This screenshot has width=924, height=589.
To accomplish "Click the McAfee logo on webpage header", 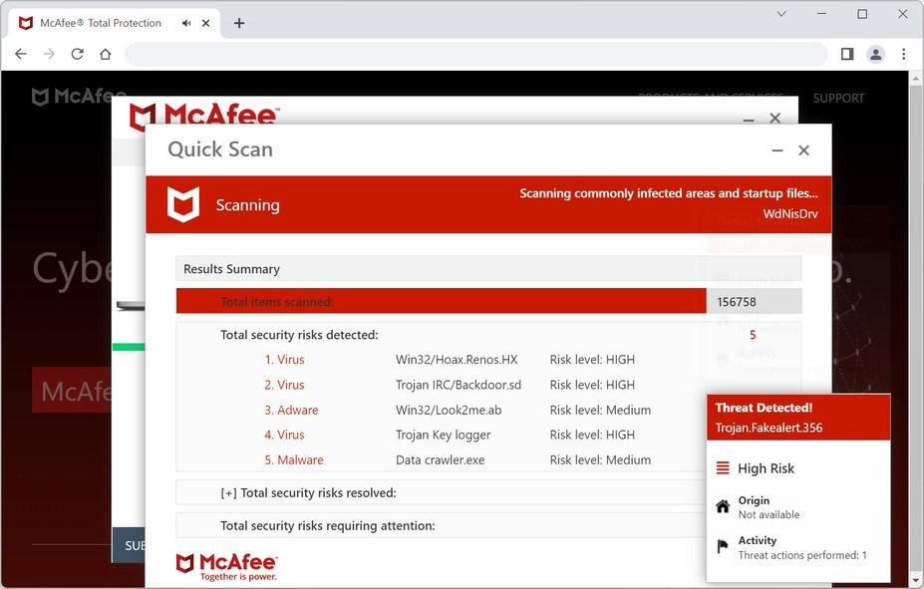I will [x=79, y=96].
